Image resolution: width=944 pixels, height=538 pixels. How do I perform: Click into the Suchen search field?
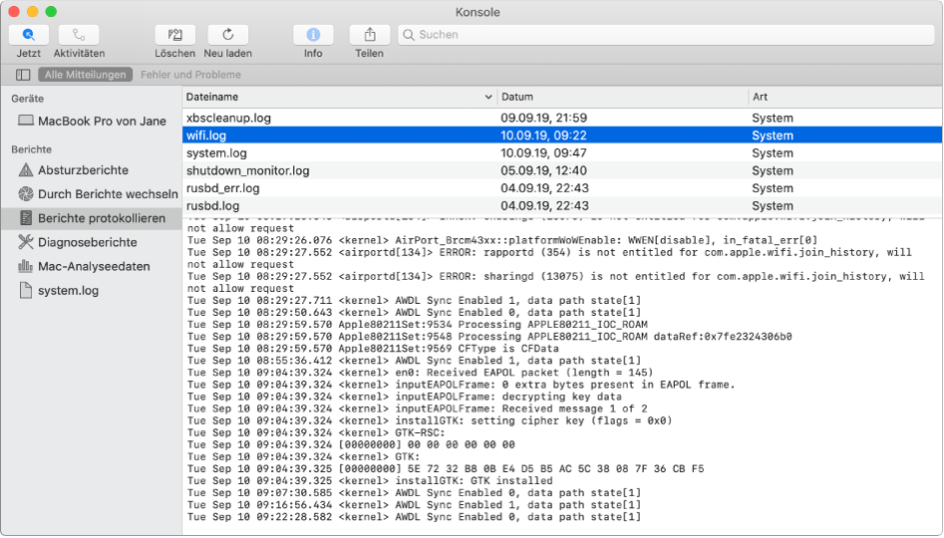(x=666, y=35)
